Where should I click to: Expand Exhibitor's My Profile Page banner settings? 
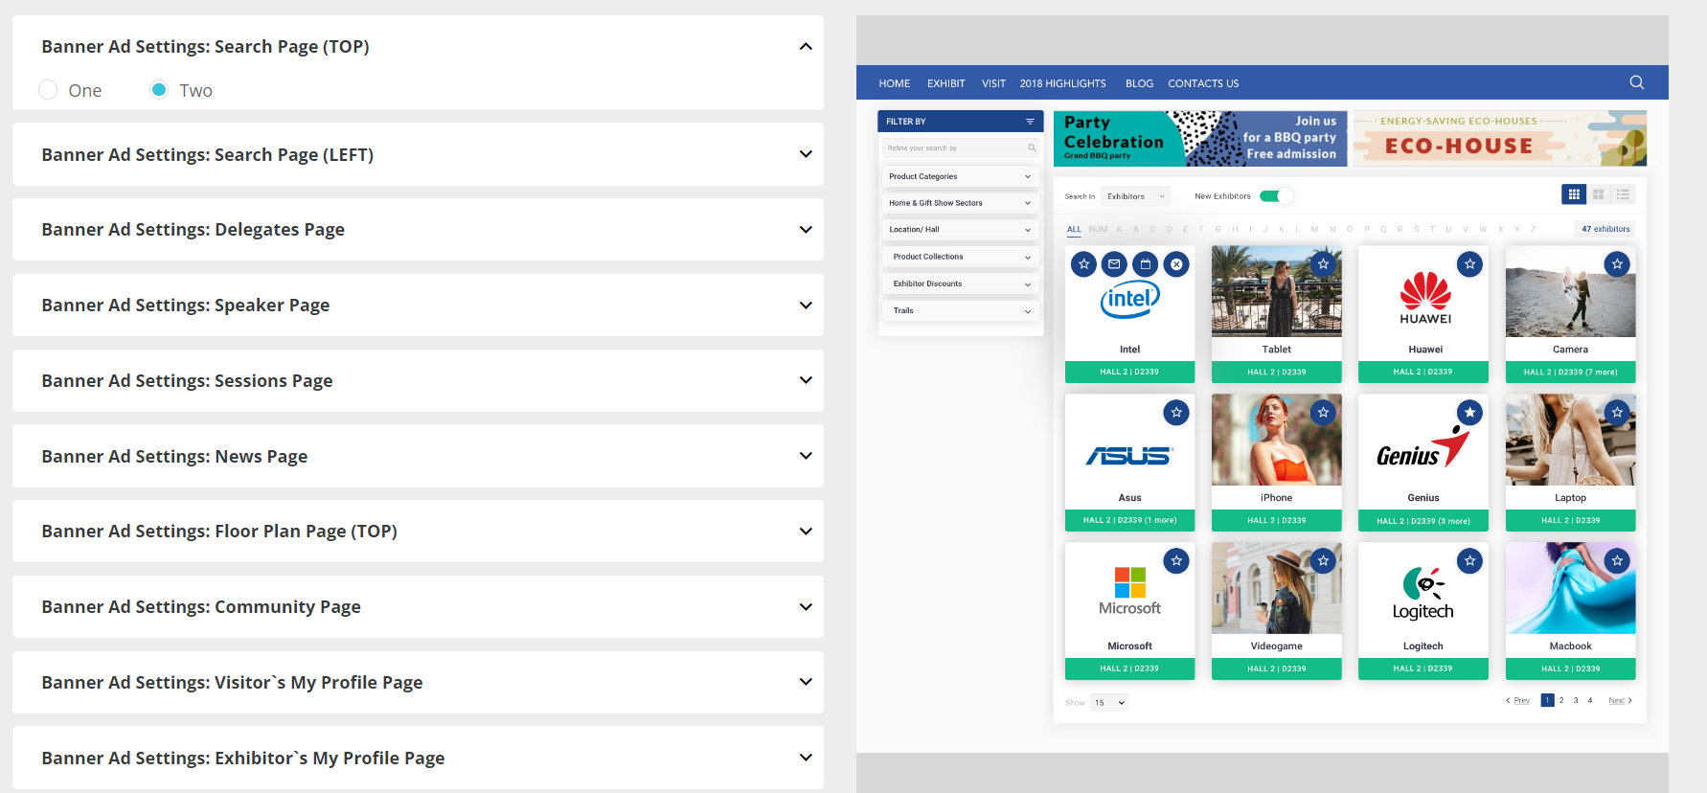point(806,758)
